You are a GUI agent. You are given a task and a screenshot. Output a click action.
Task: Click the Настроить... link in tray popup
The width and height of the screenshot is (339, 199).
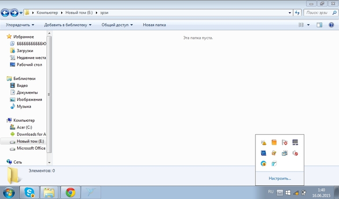point(280,179)
